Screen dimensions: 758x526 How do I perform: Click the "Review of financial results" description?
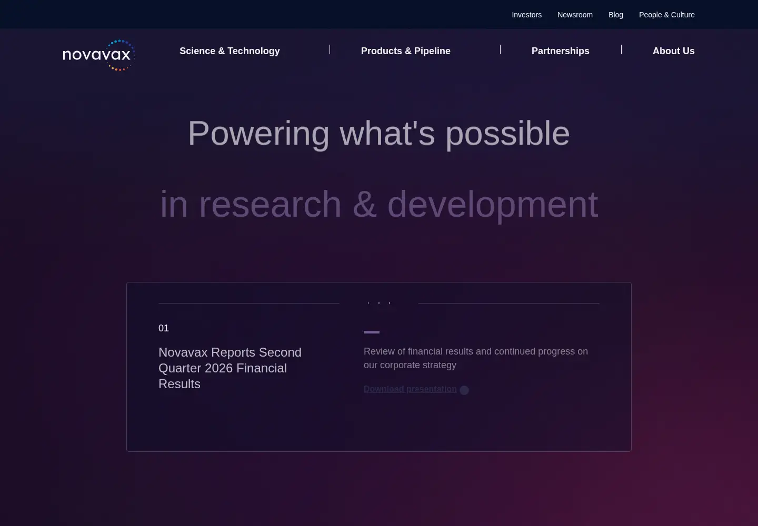click(476, 358)
